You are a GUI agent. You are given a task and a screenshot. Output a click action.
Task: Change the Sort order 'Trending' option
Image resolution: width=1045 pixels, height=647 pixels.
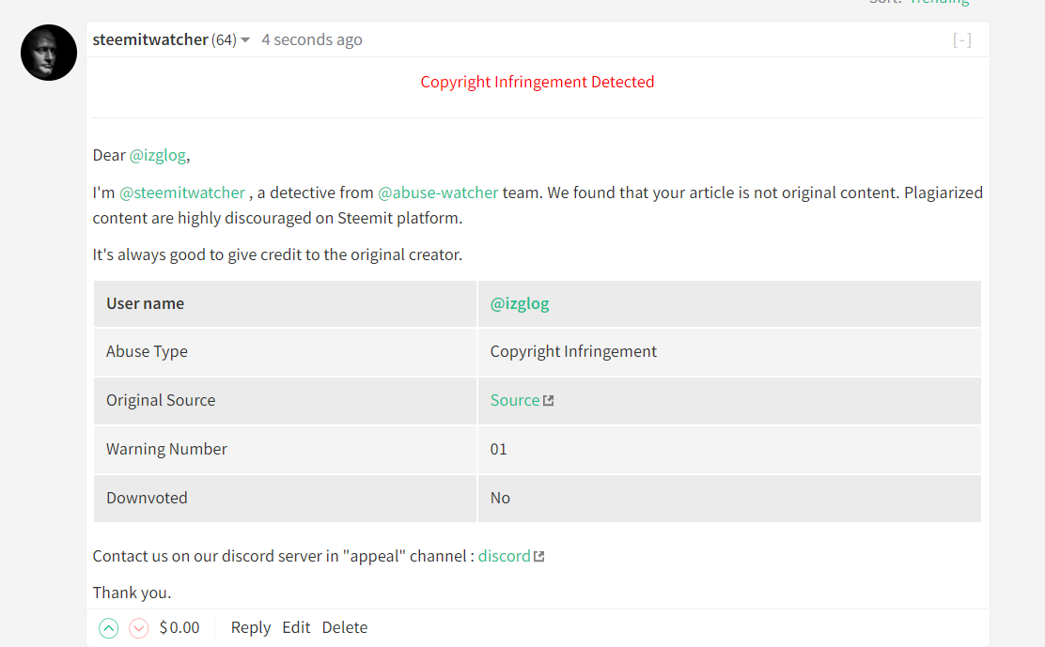[940, 2]
